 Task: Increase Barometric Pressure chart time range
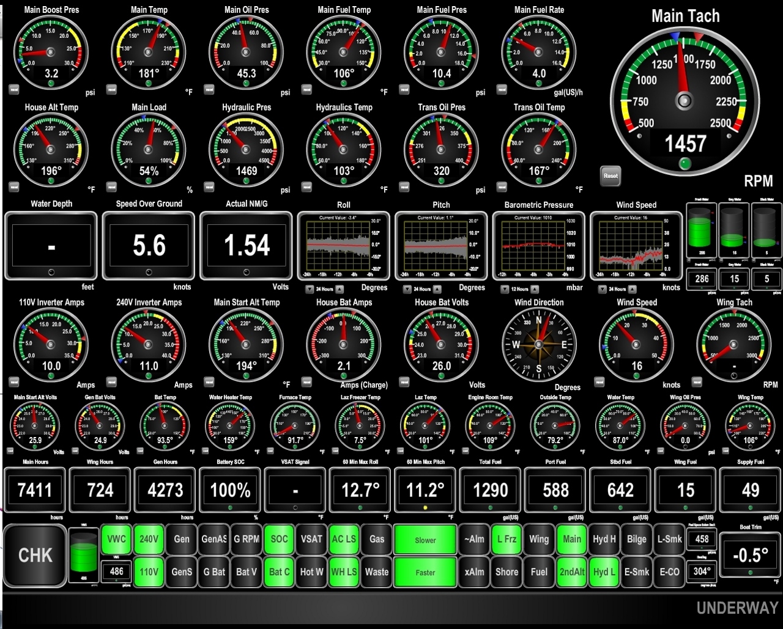pyautogui.click(x=535, y=289)
